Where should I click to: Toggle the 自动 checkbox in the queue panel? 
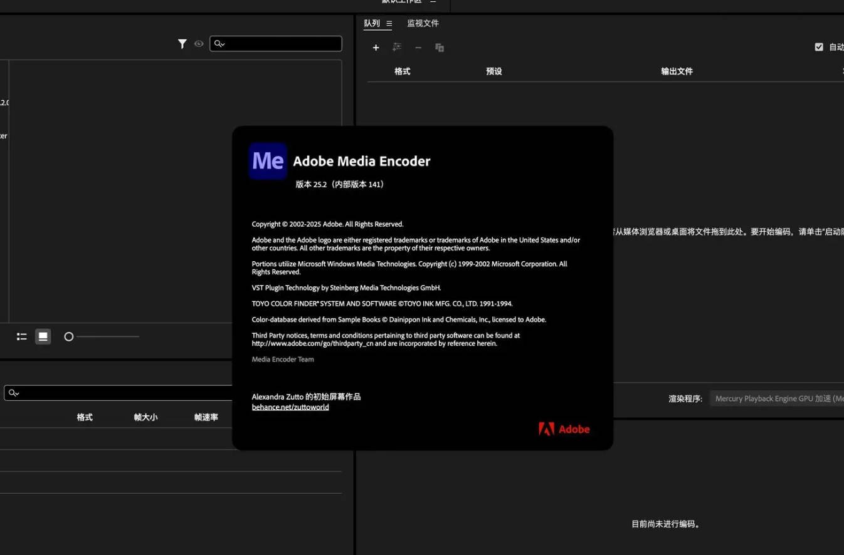[x=819, y=46]
